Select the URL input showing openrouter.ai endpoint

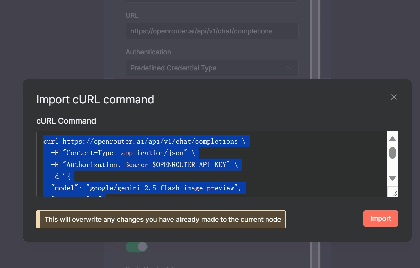[212, 31]
